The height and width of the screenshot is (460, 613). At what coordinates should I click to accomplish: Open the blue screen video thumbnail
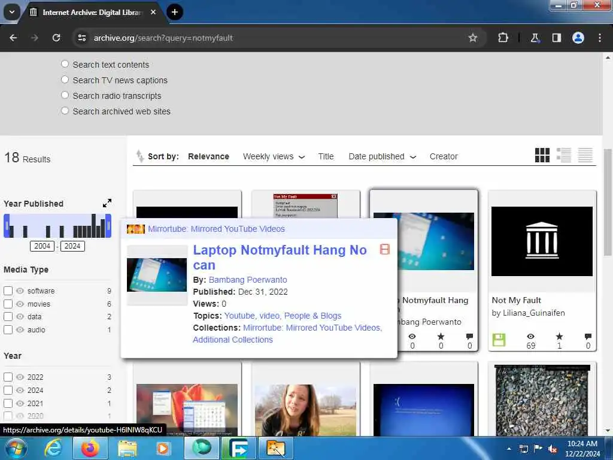tap(423, 410)
